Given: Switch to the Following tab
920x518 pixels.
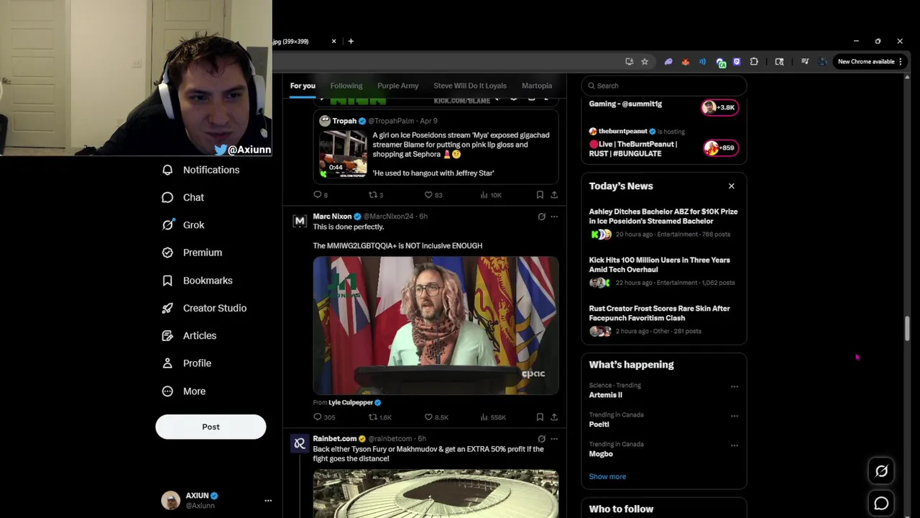Looking at the screenshot, I should pos(346,86).
